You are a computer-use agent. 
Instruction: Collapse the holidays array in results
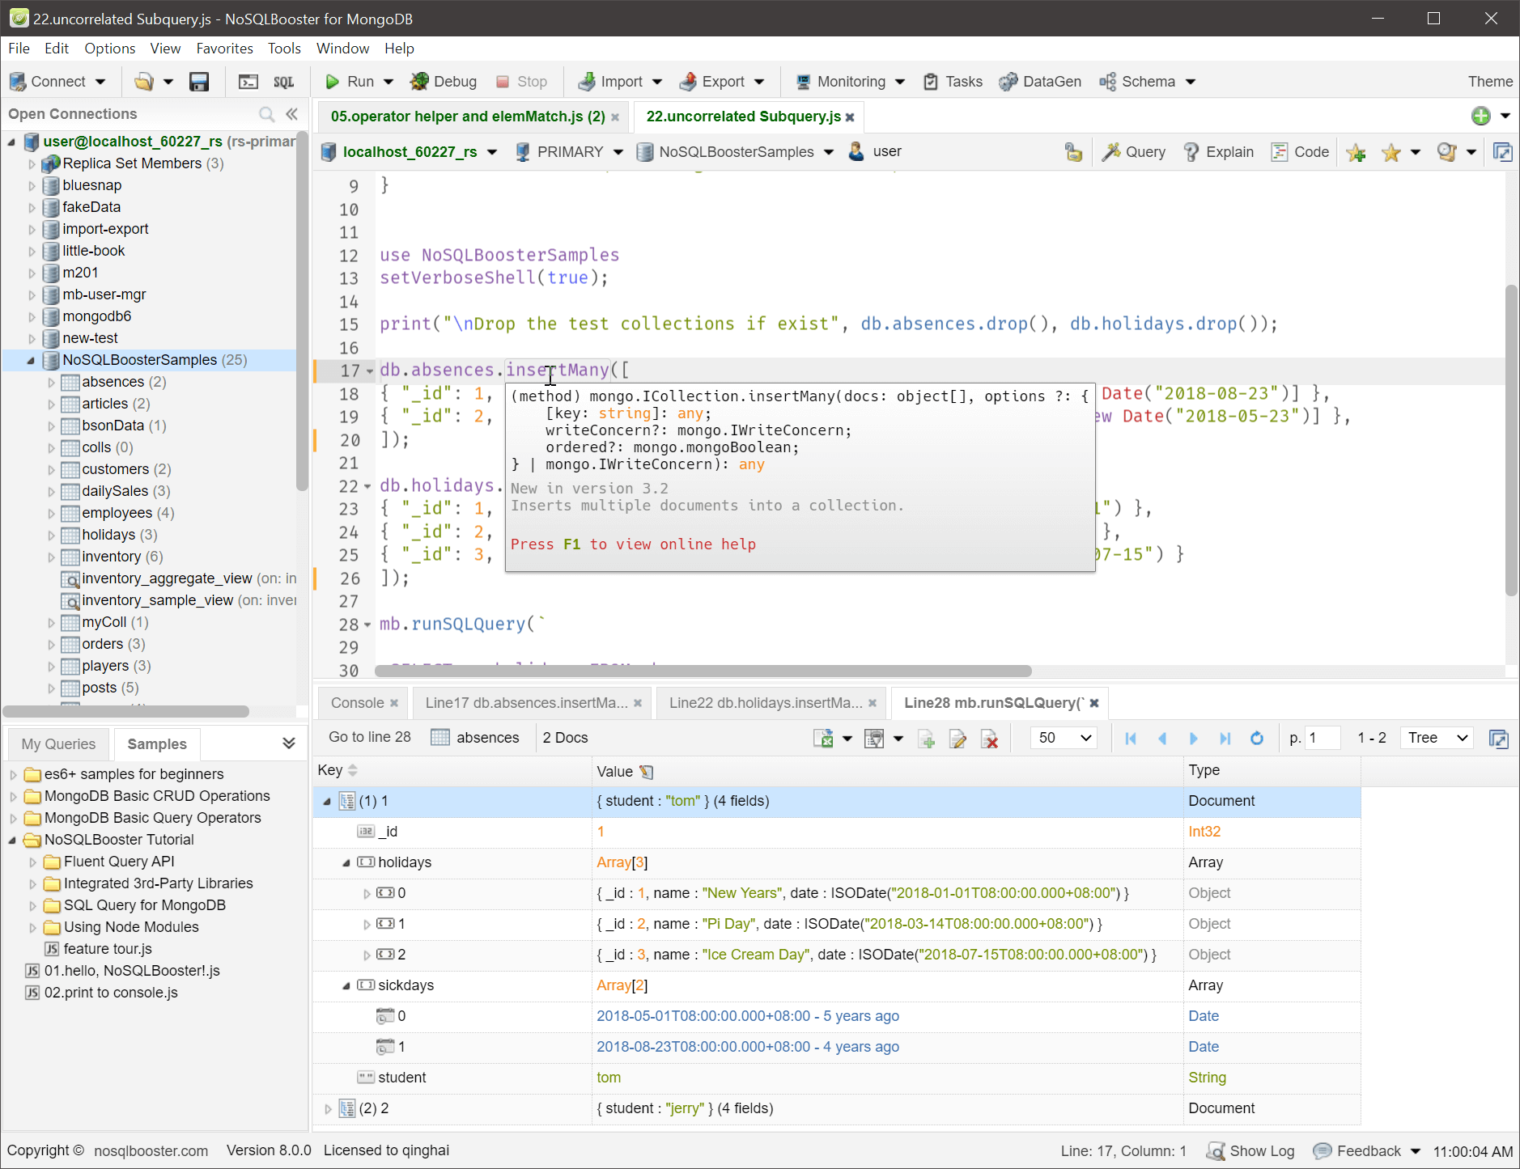346,863
